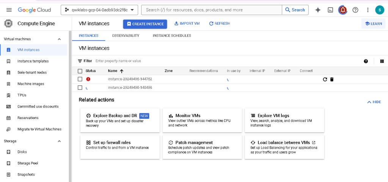Screen dimensions: 388x182
Task: Open the project selector dropdown
Action: pos(99,10)
